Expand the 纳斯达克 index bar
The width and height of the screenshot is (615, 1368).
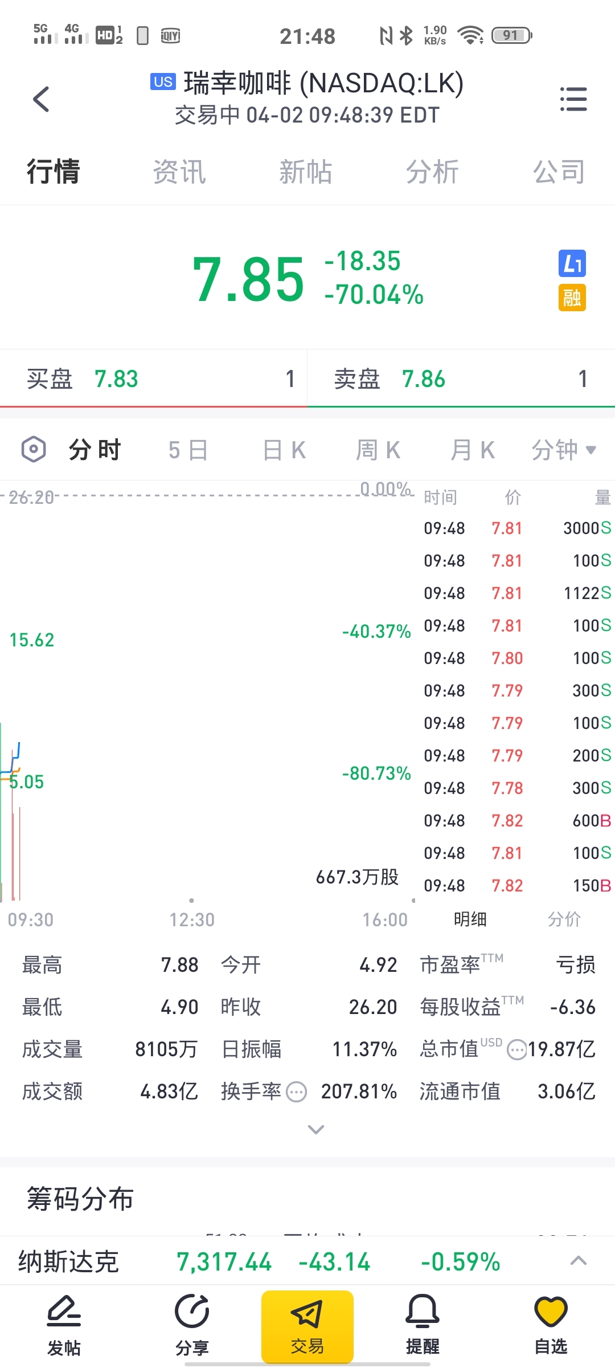pos(579,1261)
